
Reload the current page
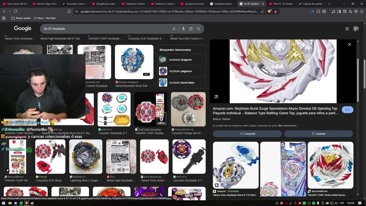tap(15, 11)
